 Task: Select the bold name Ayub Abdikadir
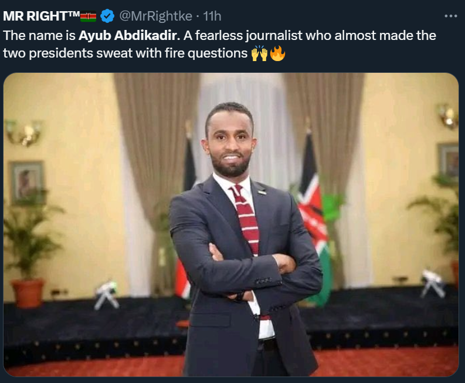[130, 36]
